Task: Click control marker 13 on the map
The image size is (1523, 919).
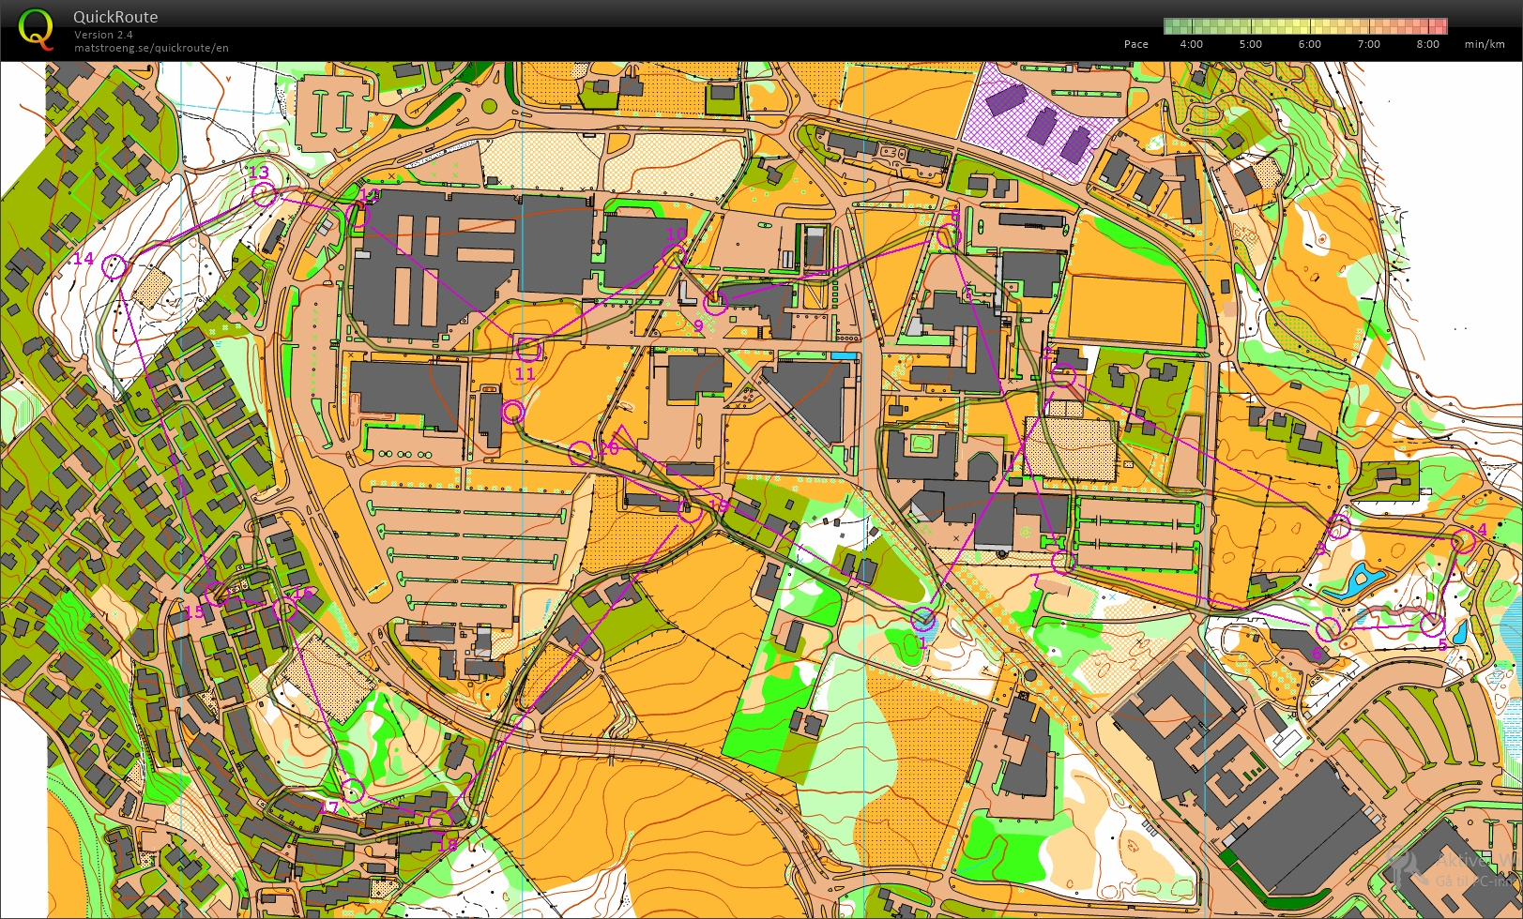Action: click(x=264, y=193)
